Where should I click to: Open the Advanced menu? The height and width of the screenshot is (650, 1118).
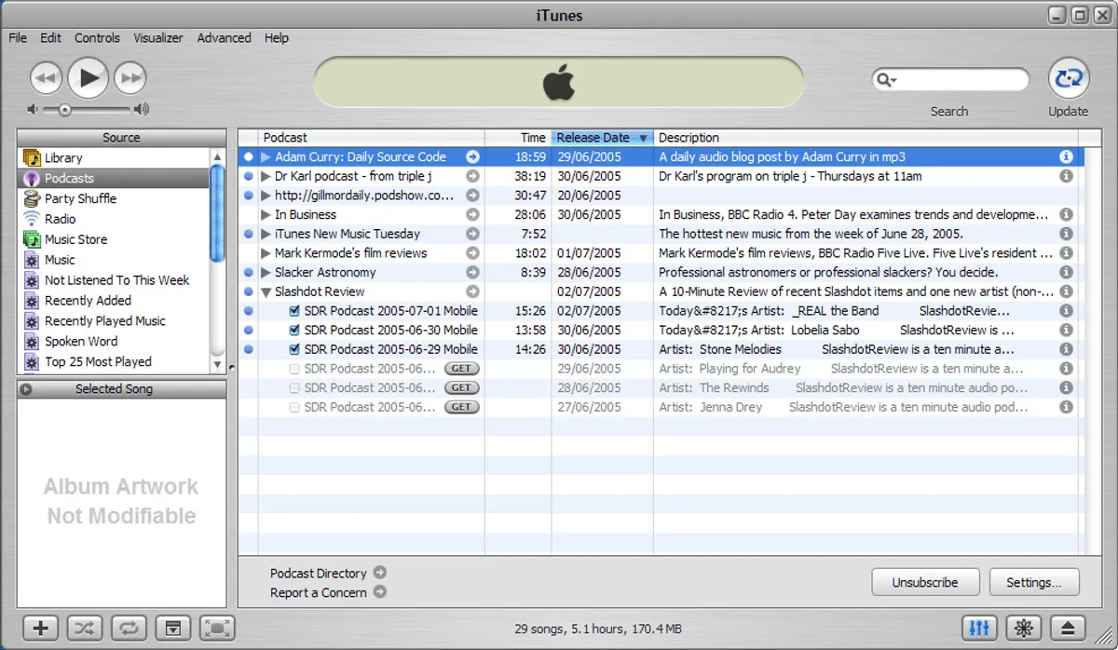[x=224, y=38]
